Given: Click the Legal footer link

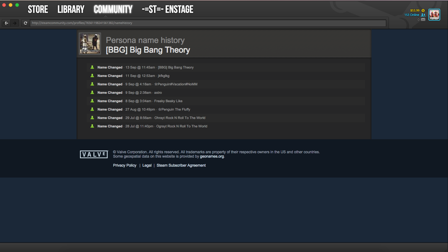Looking at the screenshot, I should pyautogui.click(x=147, y=165).
